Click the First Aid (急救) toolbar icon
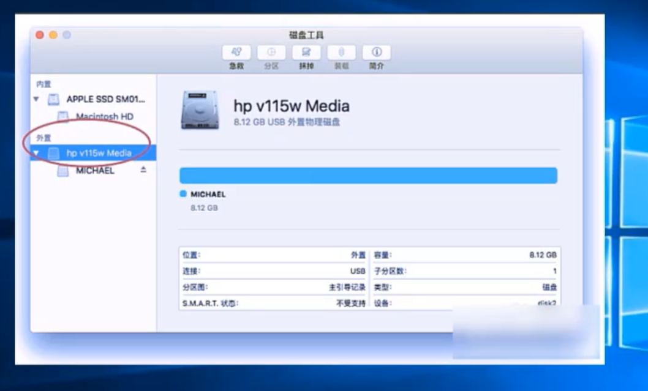 pos(236,53)
